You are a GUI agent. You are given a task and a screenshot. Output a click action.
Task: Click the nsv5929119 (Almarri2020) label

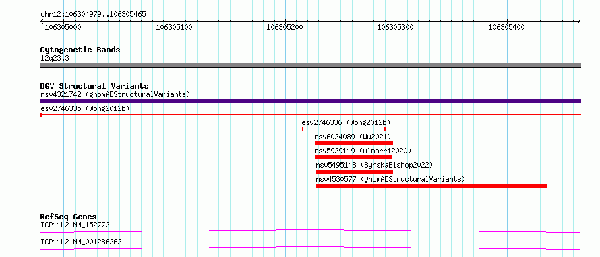(x=363, y=151)
